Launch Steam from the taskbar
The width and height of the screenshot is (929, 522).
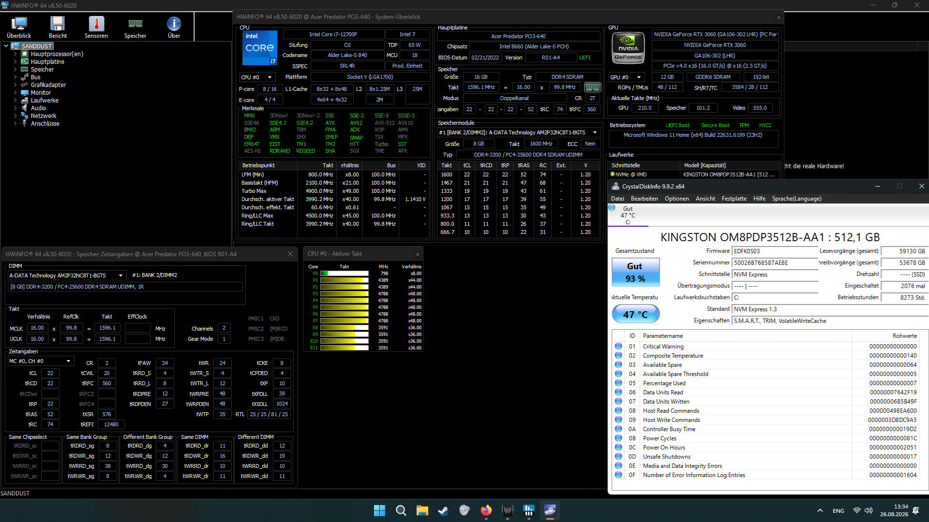point(443,510)
